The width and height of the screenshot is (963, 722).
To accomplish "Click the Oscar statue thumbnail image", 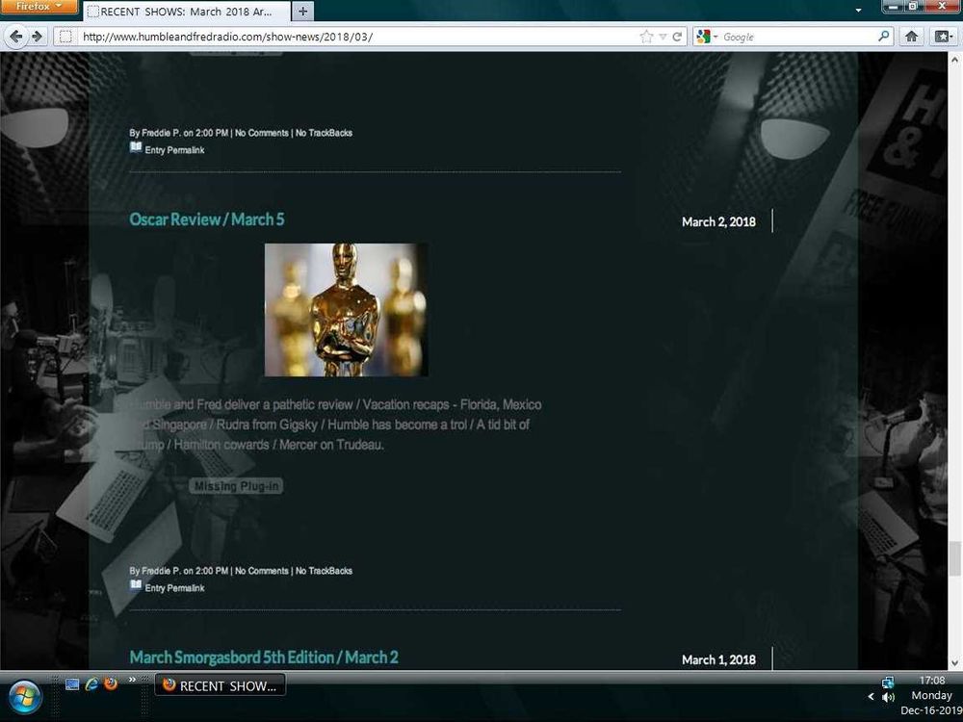I will pos(346,309).
